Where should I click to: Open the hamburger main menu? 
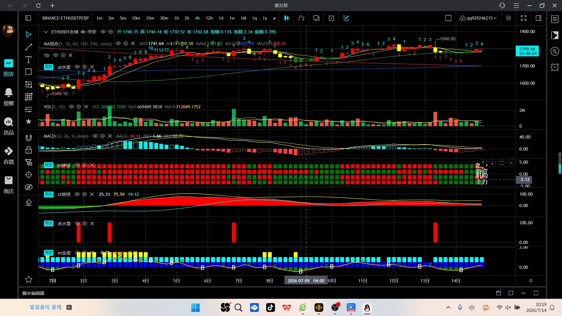[516, 6]
